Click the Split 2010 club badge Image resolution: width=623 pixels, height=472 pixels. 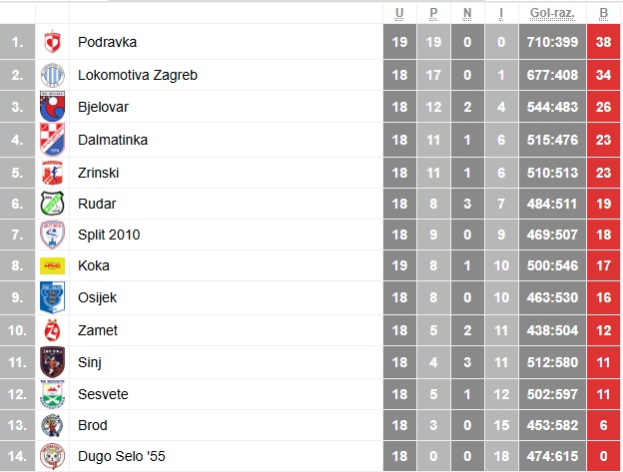click(x=52, y=236)
